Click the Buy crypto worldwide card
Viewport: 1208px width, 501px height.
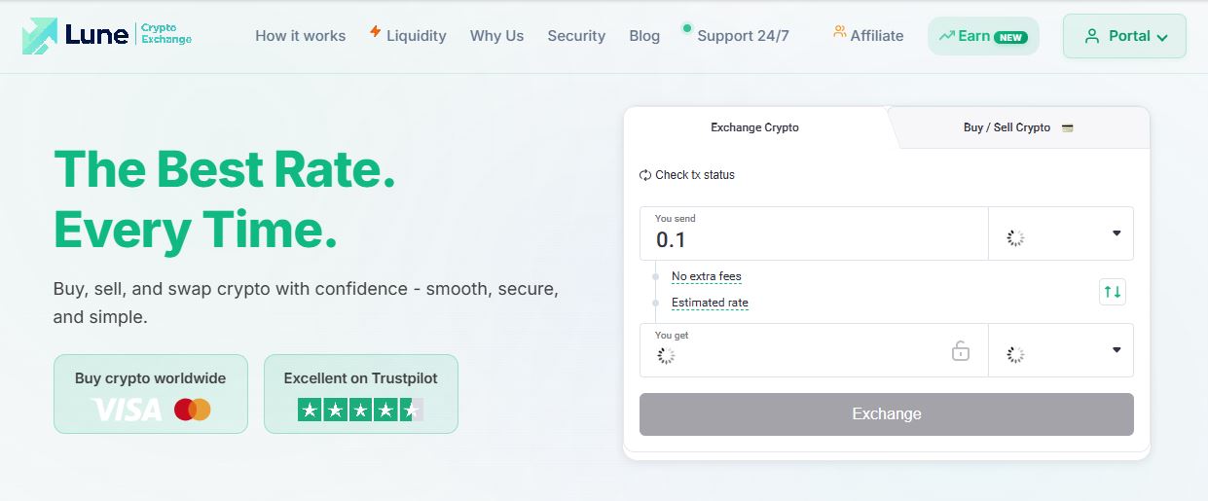click(151, 394)
